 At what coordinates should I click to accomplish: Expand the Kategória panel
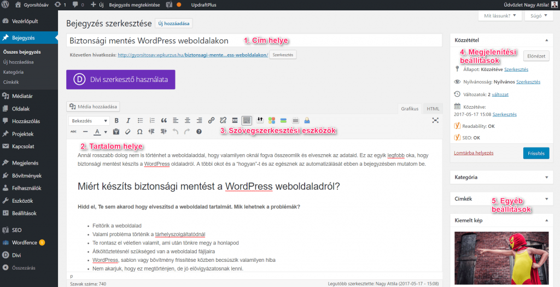click(x=547, y=177)
